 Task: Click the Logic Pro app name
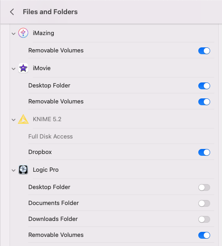click(x=46, y=170)
